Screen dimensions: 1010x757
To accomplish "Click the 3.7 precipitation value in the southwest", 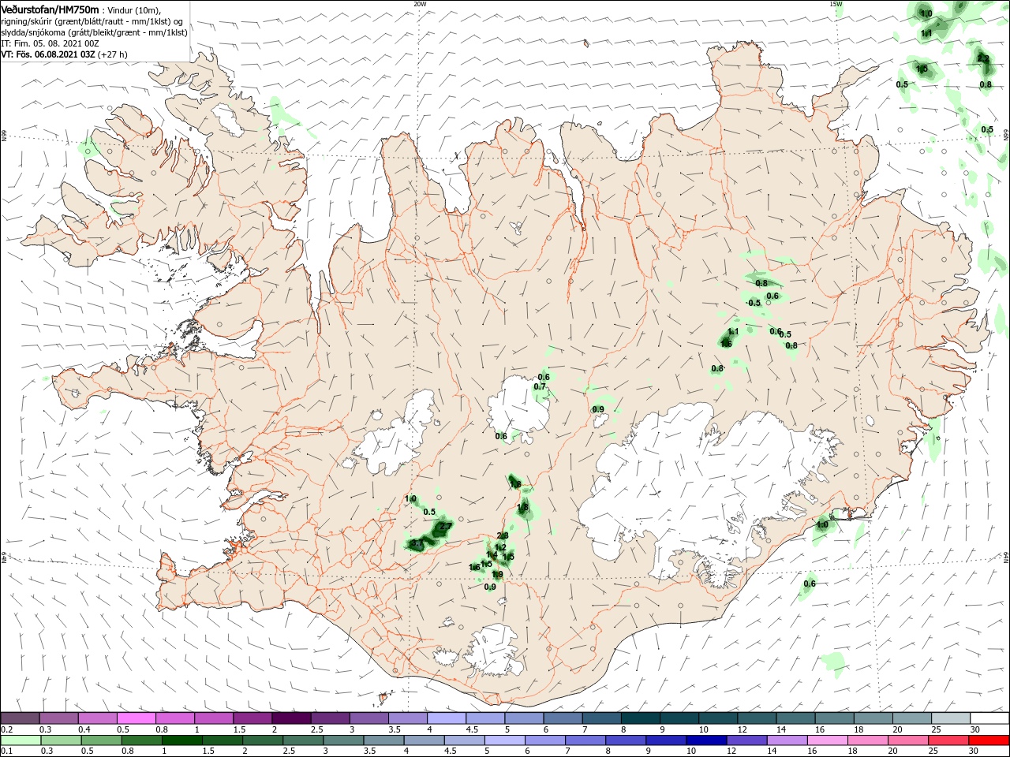I will [417, 543].
